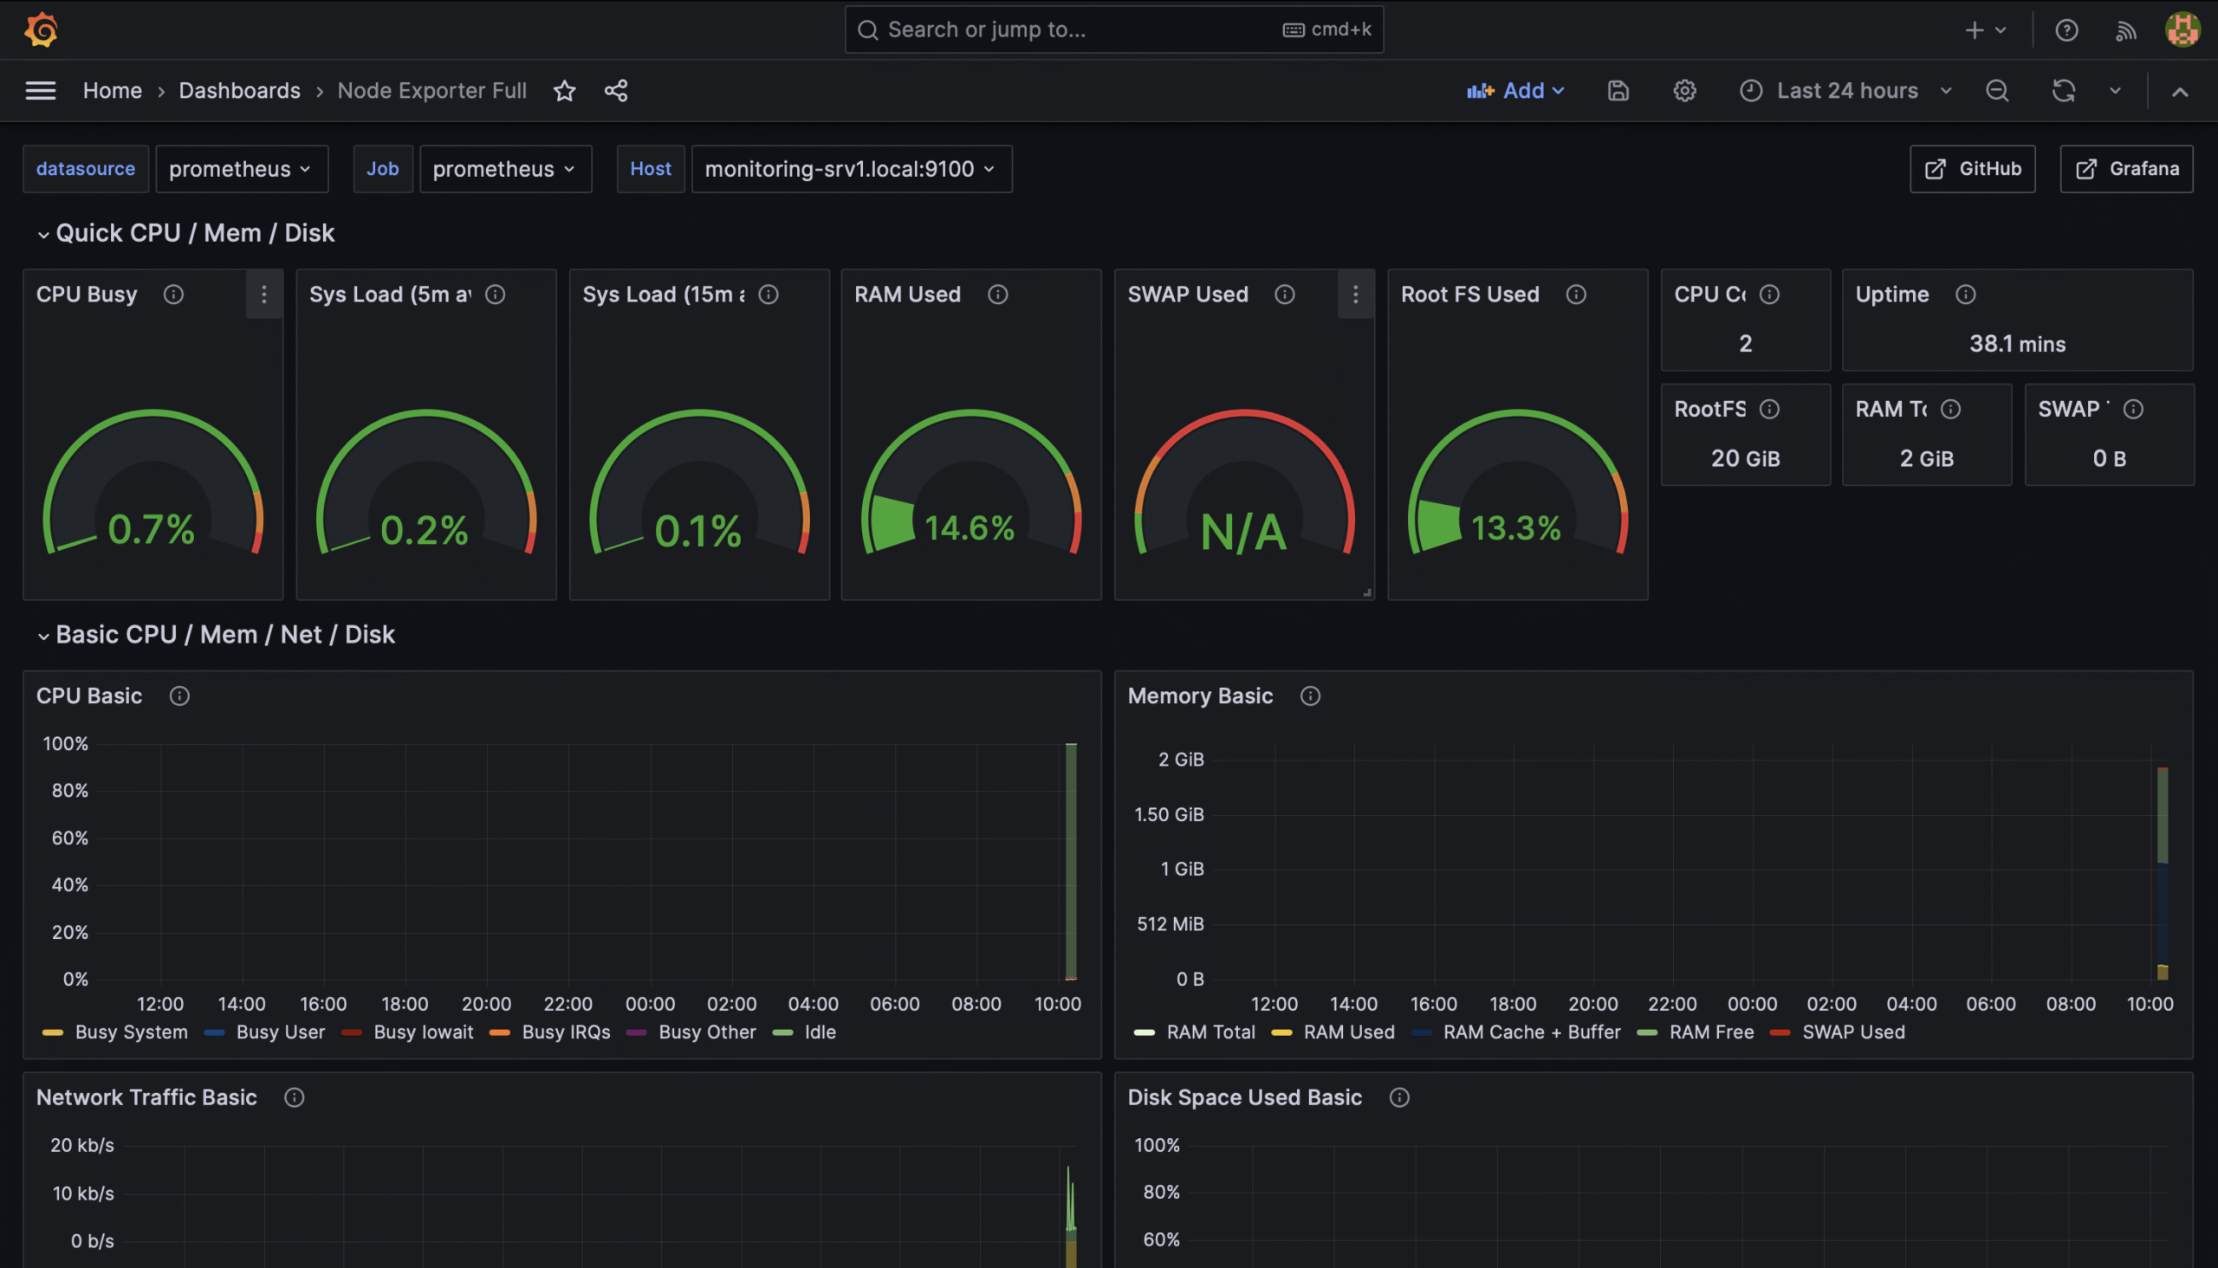
Task: Open the help question mark icon
Action: click(2066, 30)
